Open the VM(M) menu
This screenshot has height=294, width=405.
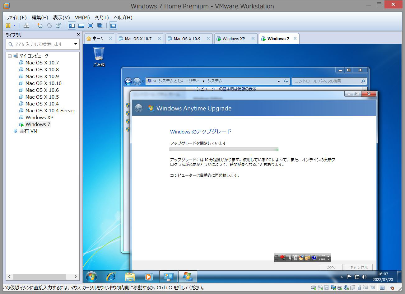82,17
